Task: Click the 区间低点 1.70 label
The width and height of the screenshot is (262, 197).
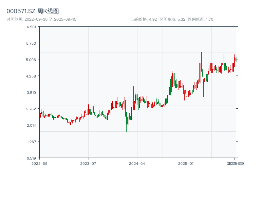Action: pyautogui.click(x=200, y=19)
